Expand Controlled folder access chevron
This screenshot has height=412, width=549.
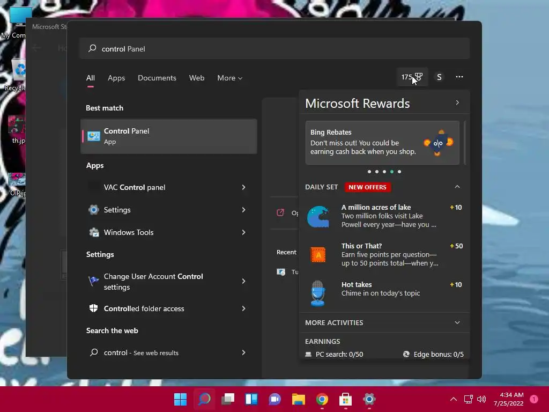pyautogui.click(x=244, y=308)
